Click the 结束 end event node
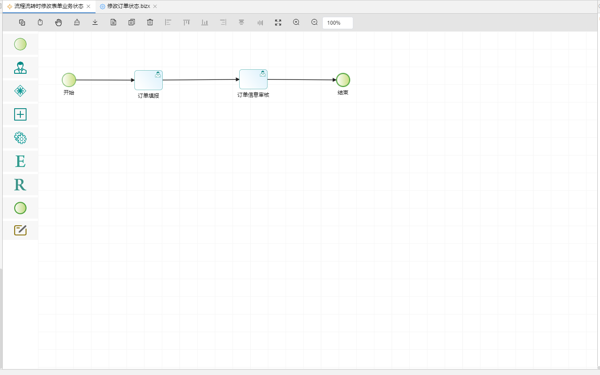 343,80
